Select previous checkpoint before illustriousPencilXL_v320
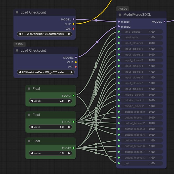174x174 pixels. pyautogui.click(x=20, y=72)
